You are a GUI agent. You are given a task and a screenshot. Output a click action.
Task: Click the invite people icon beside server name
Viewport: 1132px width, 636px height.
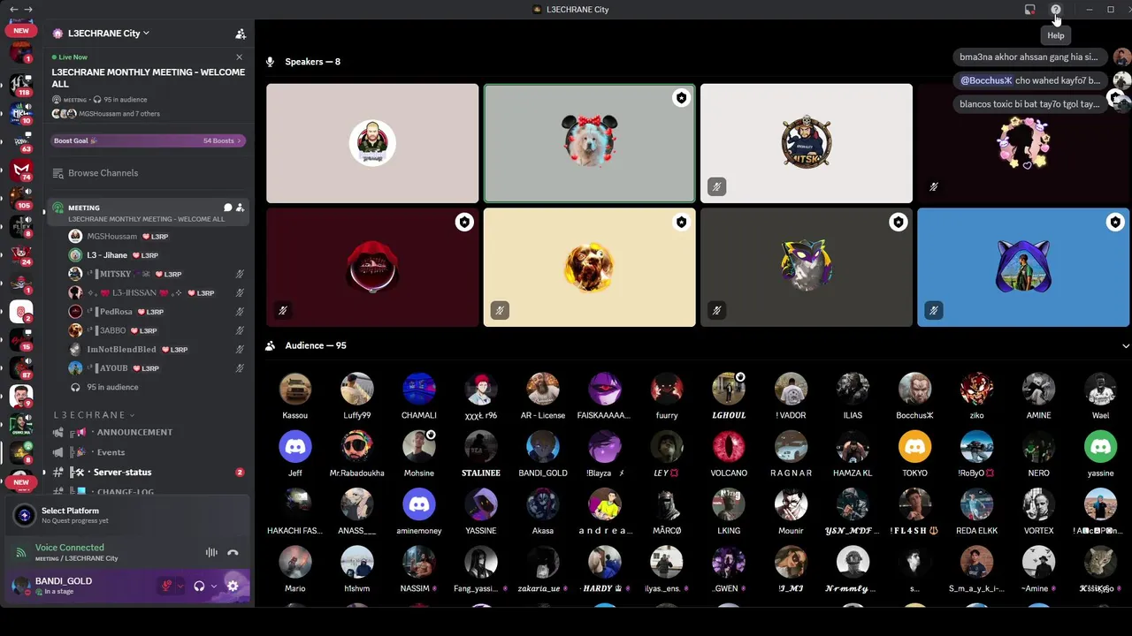(x=240, y=34)
